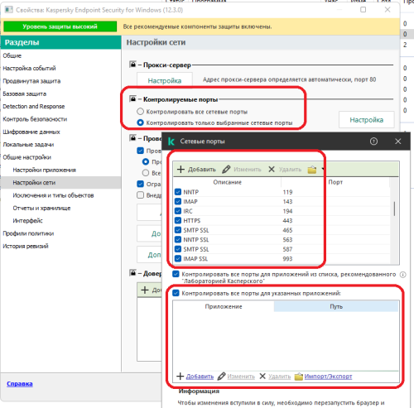Click the proxy server Настройка button
The image size is (414, 408).
point(165,80)
